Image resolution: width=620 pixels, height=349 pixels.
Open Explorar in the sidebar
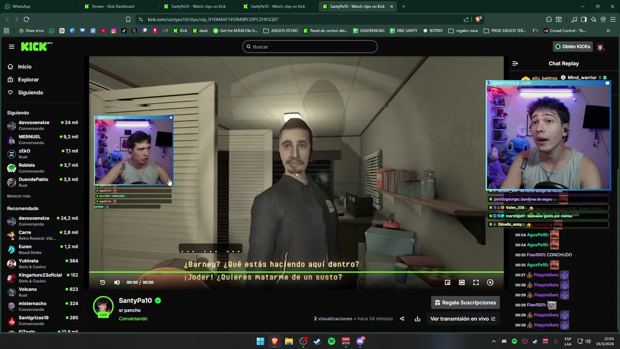(x=28, y=79)
